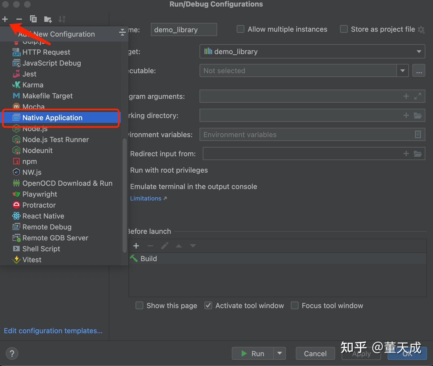
Task: Check the Focus tool window checkbox
Action: (295, 305)
